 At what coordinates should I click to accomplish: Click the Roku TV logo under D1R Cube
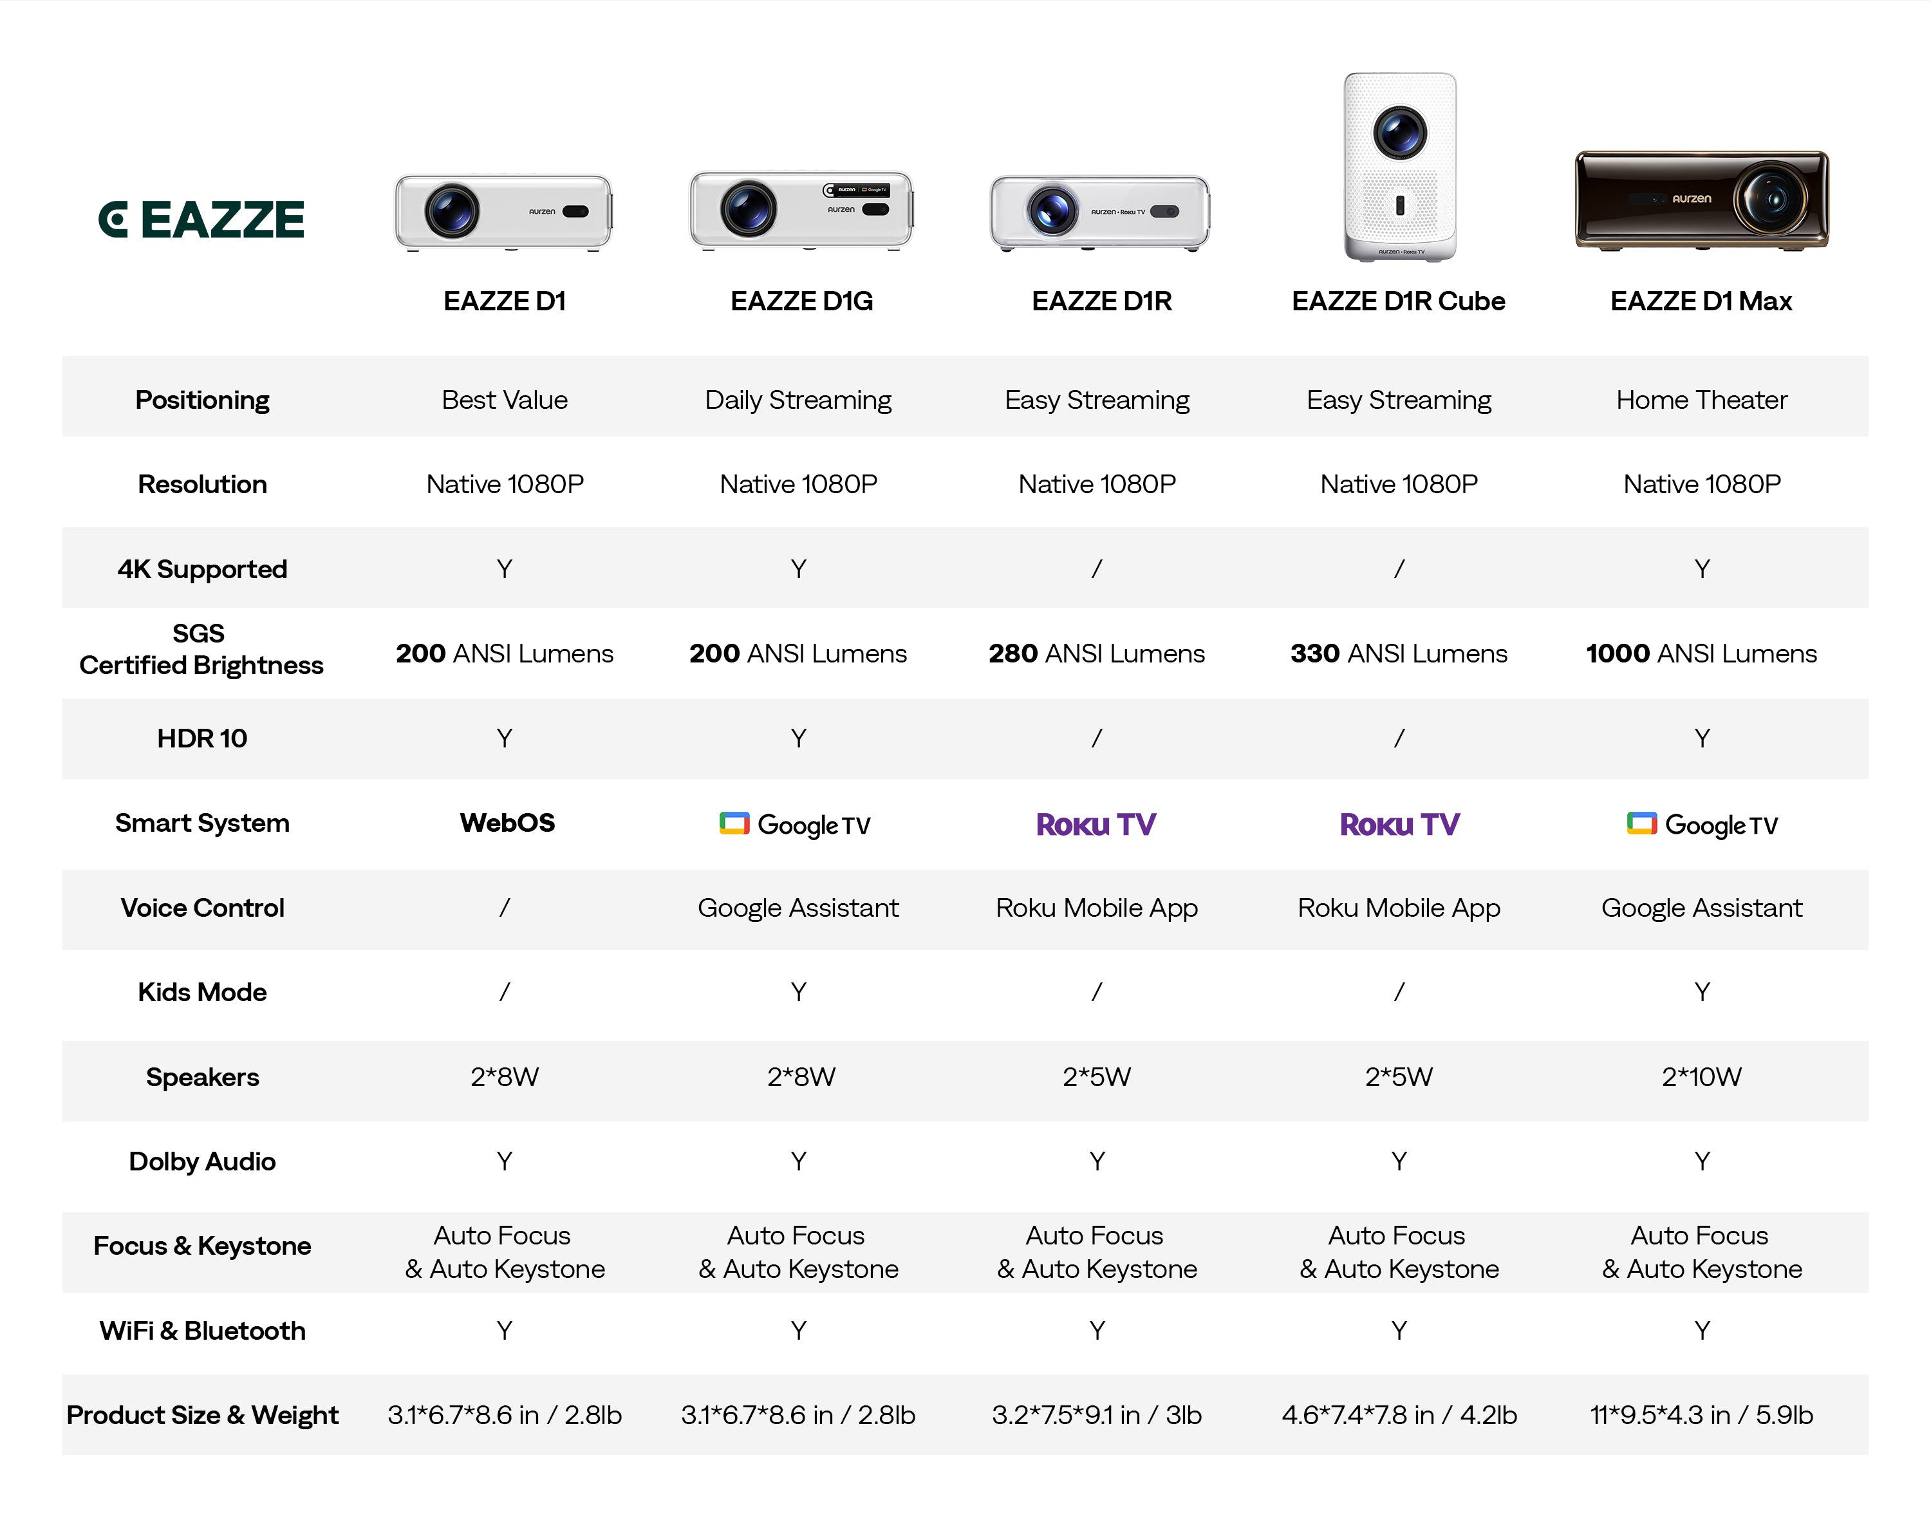point(1399,823)
